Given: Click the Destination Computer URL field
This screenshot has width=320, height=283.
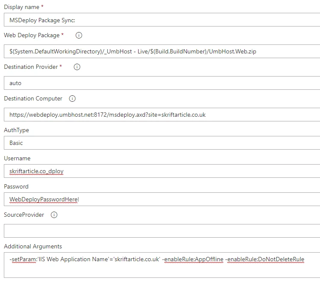Looking at the screenshot, I should (x=162, y=115).
